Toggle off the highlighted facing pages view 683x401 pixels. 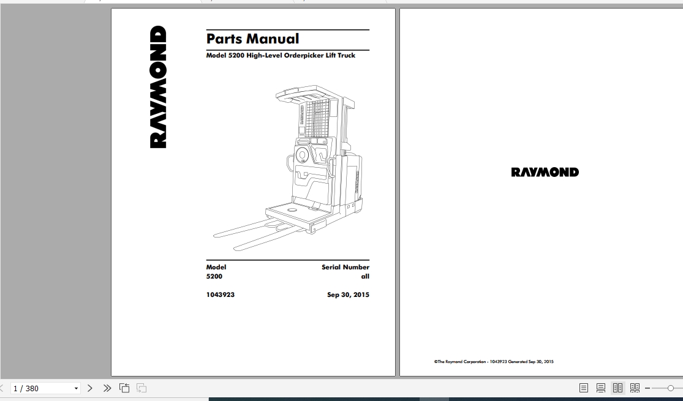pyautogui.click(x=617, y=388)
